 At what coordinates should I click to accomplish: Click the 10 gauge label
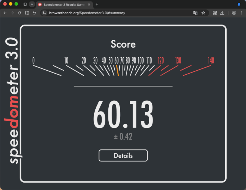pos(66,60)
